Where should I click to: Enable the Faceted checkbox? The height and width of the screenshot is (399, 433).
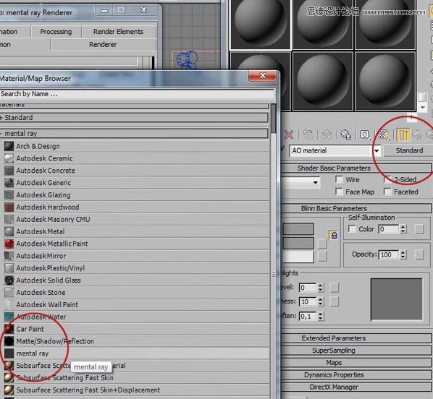click(387, 192)
